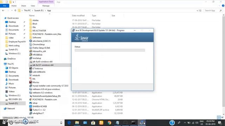Select the MS ACTIVATOR folder
225x126 pixels.
pos(39,31)
